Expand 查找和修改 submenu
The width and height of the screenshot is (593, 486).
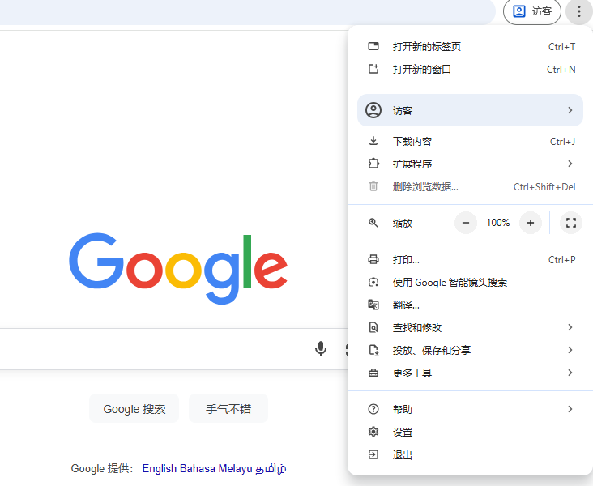pyautogui.click(x=470, y=328)
